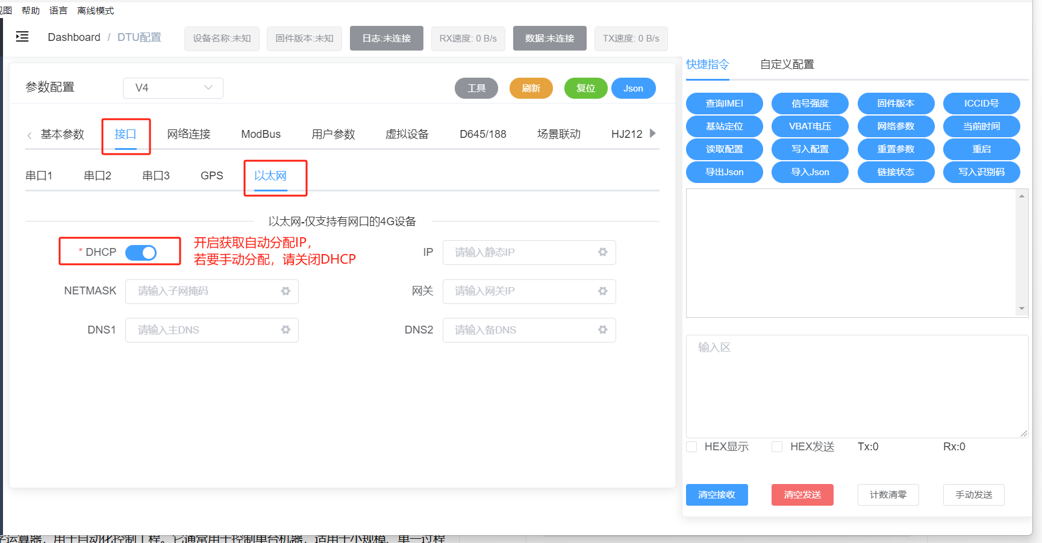The height and width of the screenshot is (543, 1042).
Task: Click the 查询IMEI quick command
Action: 724,103
